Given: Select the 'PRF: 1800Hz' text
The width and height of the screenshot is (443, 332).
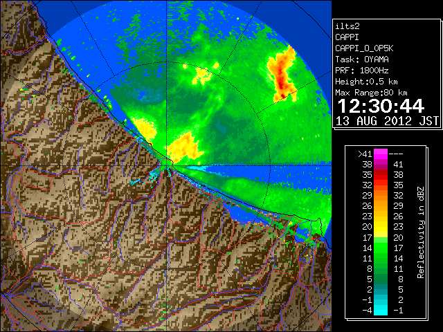Looking at the screenshot, I should tap(362, 71).
